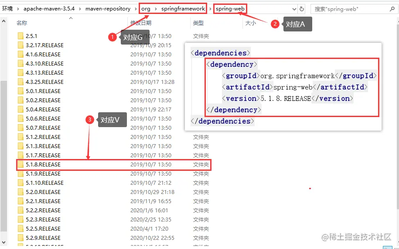Image resolution: width=399 pixels, height=249 pixels.
Task: Expand chevron after 环境 breadcrumb
Action: tap(18, 9)
